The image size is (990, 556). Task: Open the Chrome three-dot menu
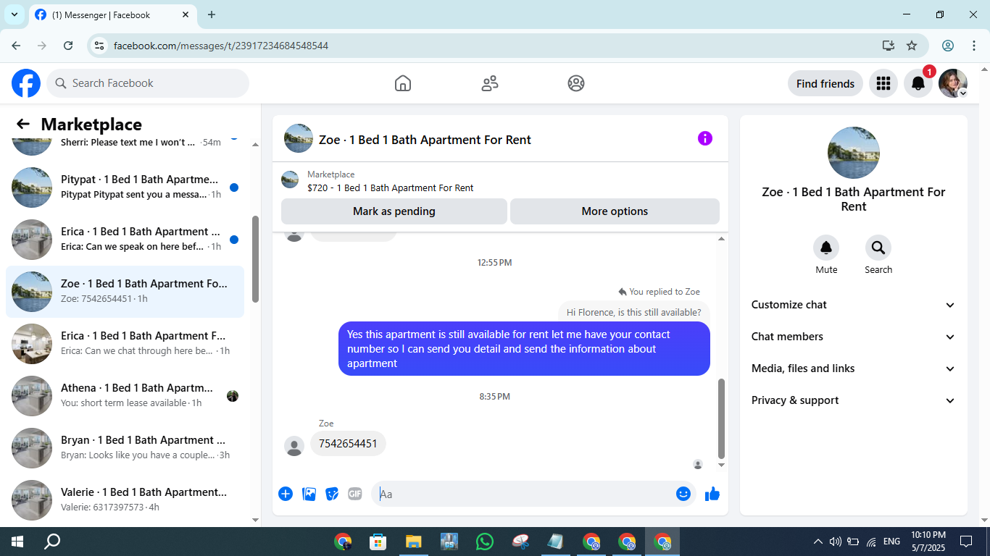coord(973,46)
